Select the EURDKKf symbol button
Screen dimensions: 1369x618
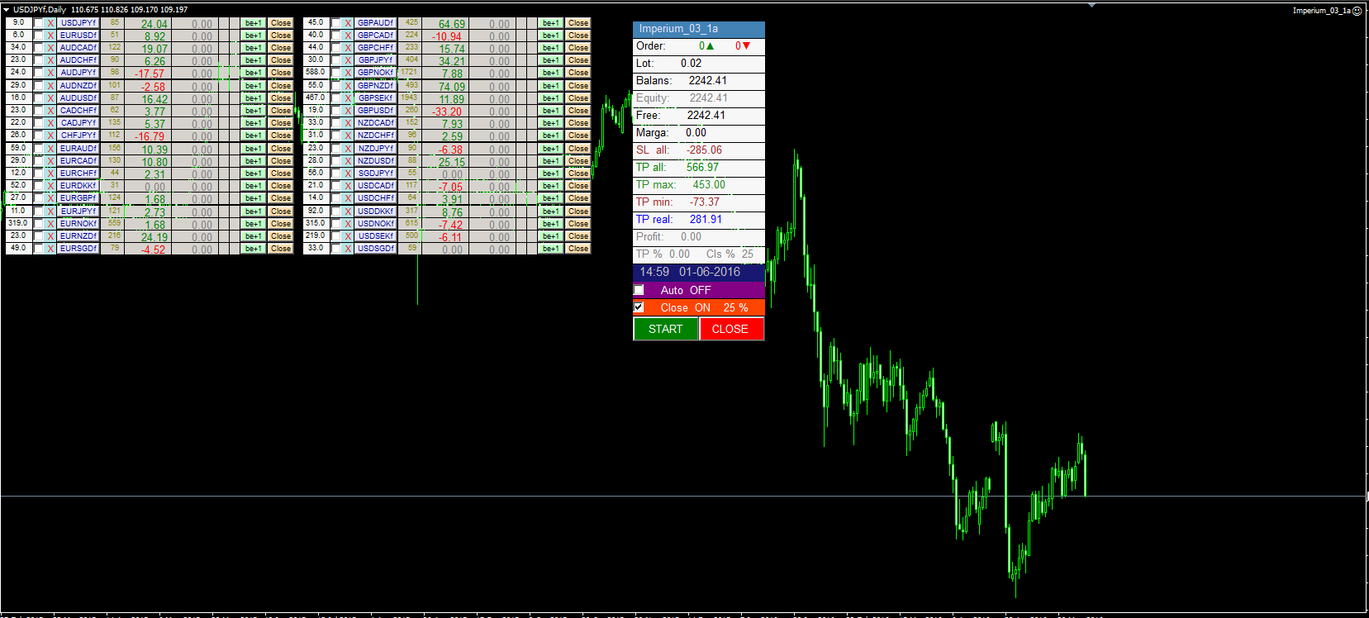[x=78, y=186]
